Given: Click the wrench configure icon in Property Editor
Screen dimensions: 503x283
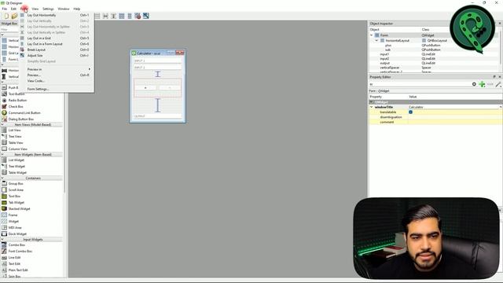Looking at the screenshot, I should [498, 84].
